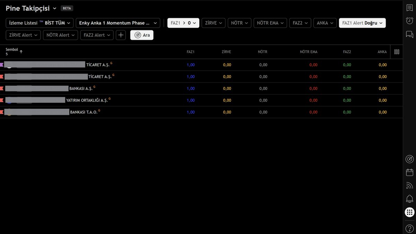The width and height of the screenshot is (416, 234).
Task: Click ANKA value in YATIRIM ORTAKLIĞI A.Ş. row
Action: (383, 100)
